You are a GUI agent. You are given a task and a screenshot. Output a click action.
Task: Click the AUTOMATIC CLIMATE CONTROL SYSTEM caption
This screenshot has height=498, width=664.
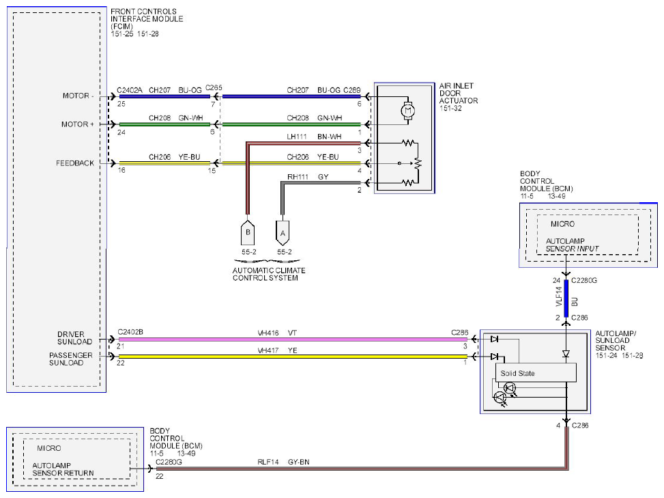[269, 274]
